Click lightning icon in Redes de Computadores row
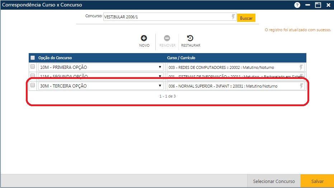The width and height of the screenshot is (334, 188). pos(301,67)
